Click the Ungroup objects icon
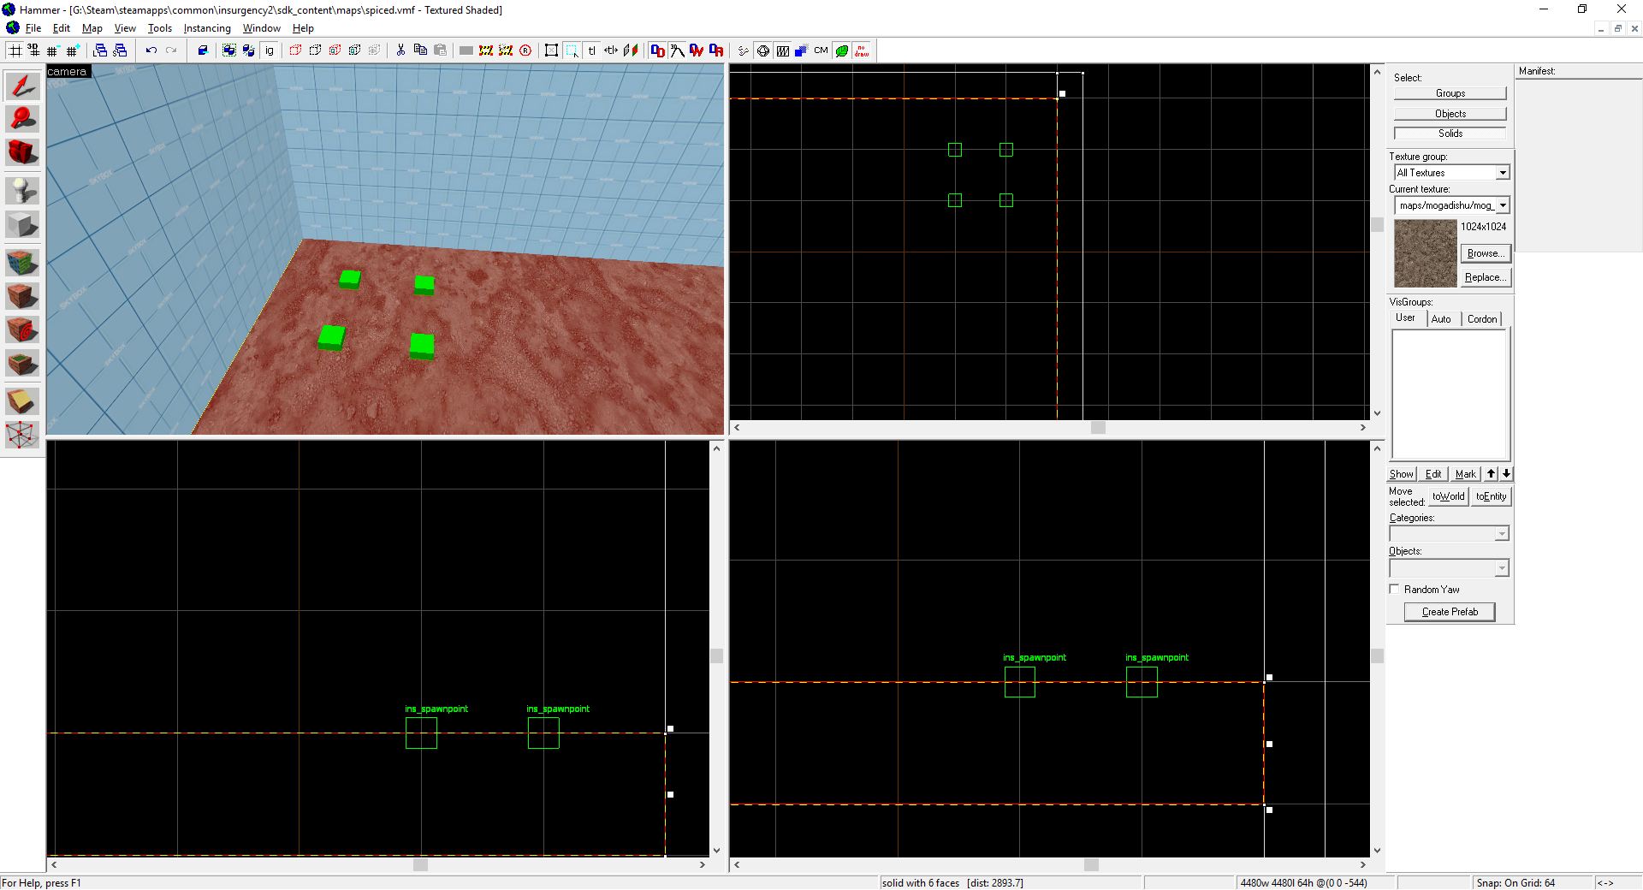 point(249,50)
